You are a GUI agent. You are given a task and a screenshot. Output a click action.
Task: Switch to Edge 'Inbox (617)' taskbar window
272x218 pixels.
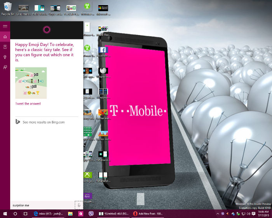pos(48,214)
